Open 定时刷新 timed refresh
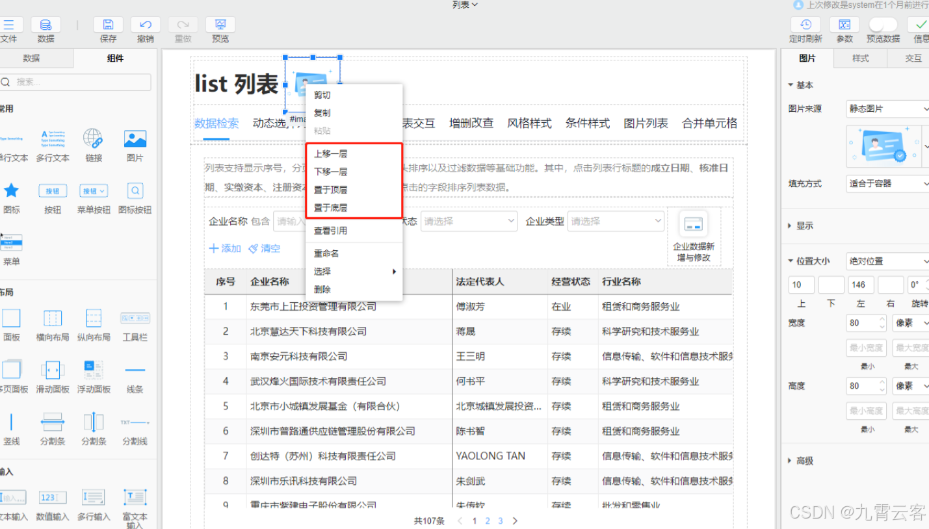Screen dimensions: 929x529 click(x=805, y=25)
